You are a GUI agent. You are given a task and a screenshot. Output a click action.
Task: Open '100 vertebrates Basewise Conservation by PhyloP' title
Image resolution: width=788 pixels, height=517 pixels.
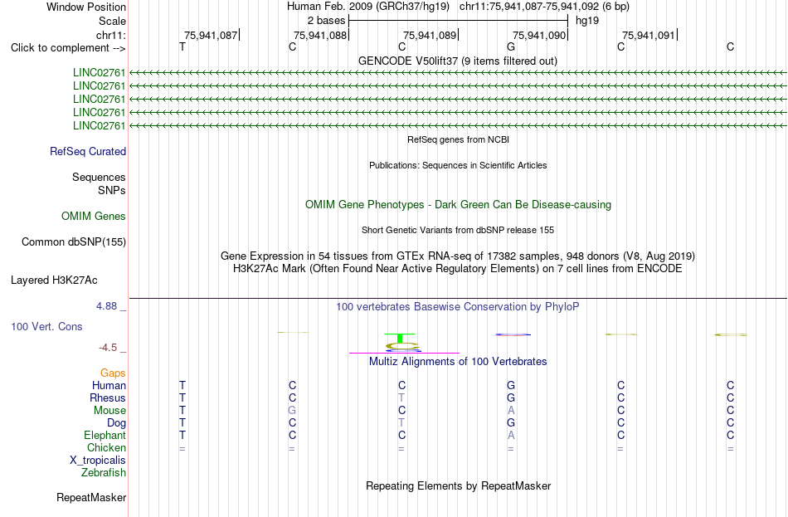(457, 307)
